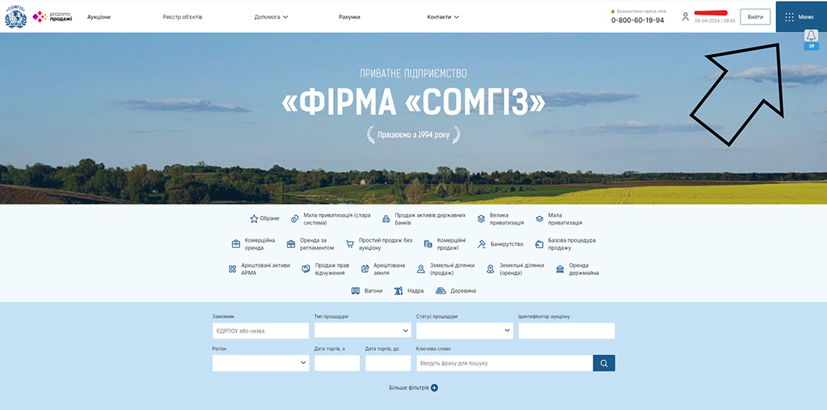Screen dimensions: 827x410
Task: Select Арештовані активи АРМА category
Action: pos(259,269)
